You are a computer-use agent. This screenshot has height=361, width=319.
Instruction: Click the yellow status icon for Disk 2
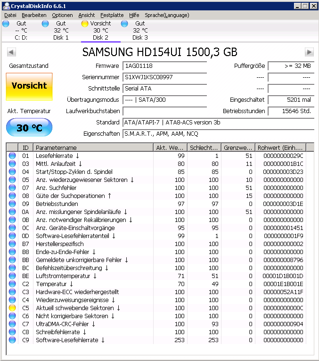click(x=85, y=24)
